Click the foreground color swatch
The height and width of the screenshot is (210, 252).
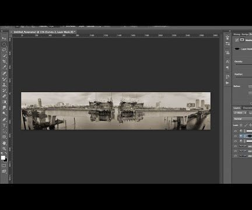(3, 157)
